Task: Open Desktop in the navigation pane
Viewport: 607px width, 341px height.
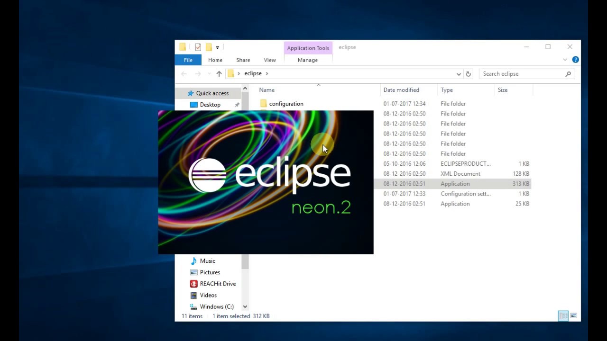Action: click(210, 105)
